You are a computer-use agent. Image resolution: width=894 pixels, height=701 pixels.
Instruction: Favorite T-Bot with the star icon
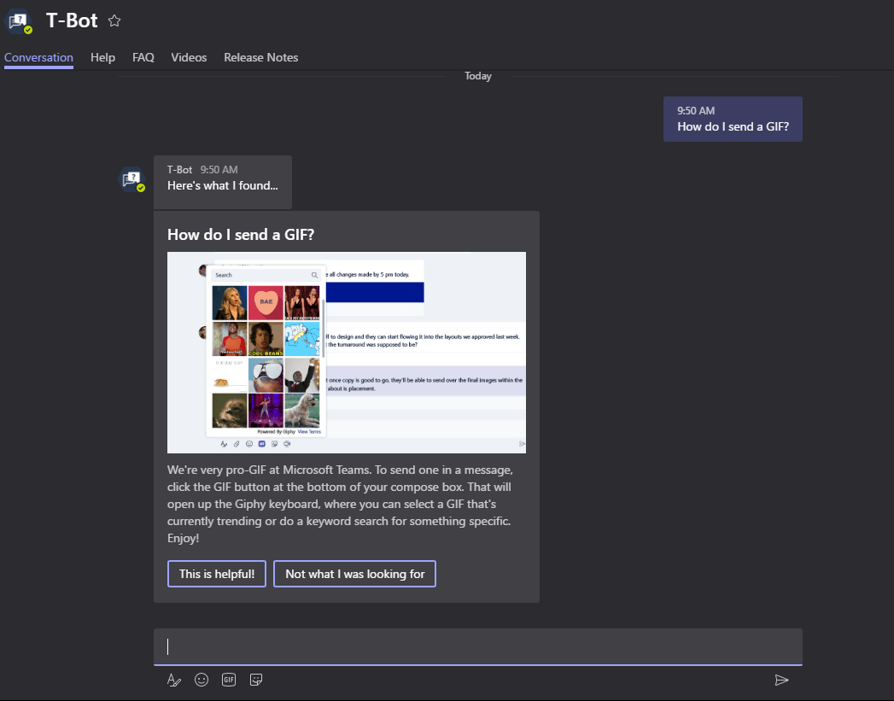(x=114, y=21)
